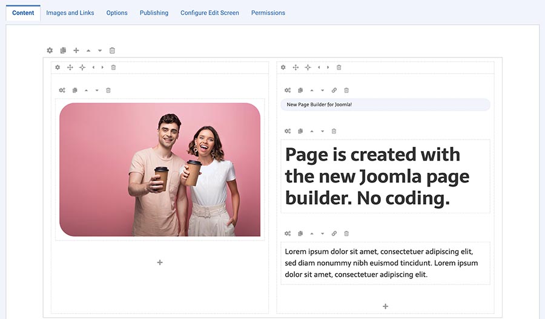Move the photo element up
545x319 pixels.
coord(86,90)
